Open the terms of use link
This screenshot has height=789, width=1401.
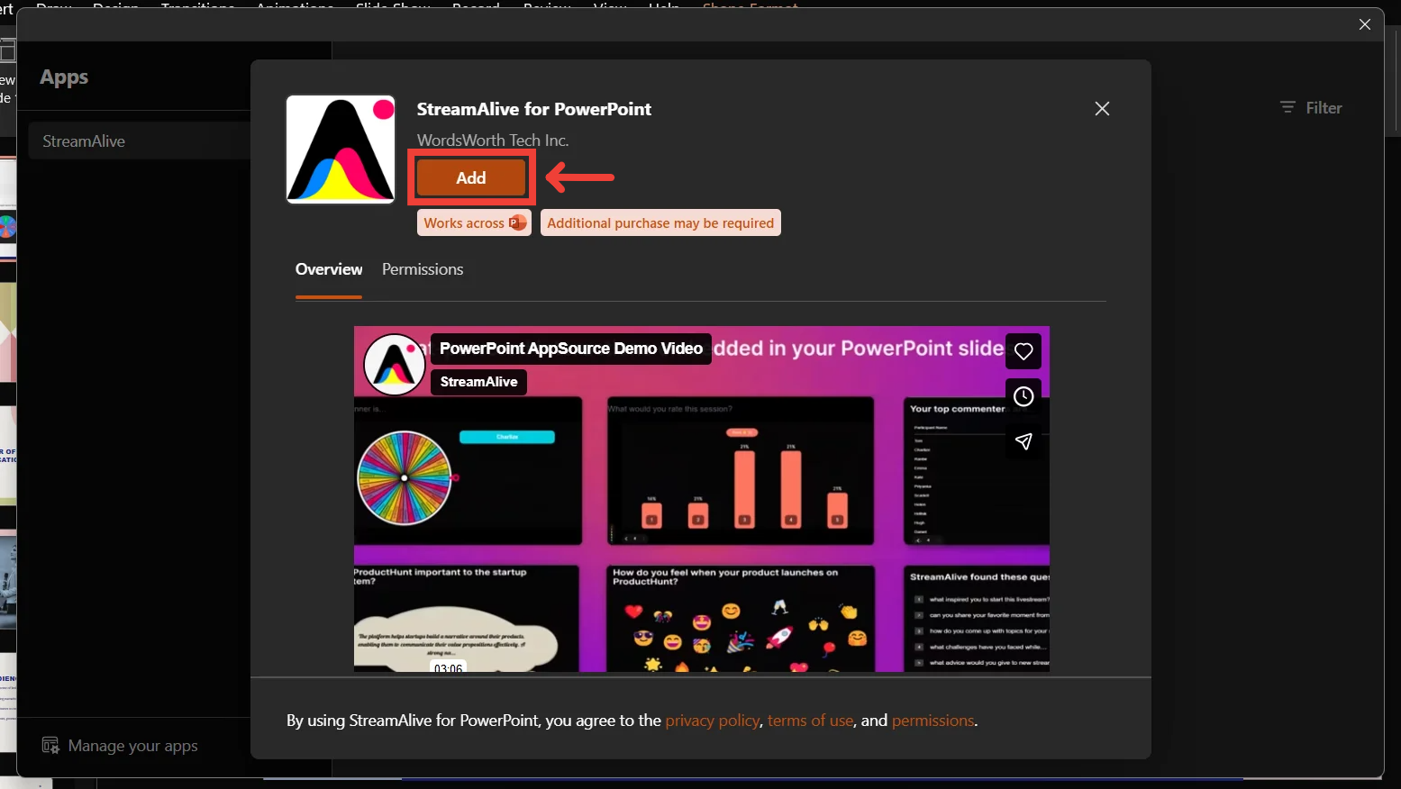(x=811, y=721)
